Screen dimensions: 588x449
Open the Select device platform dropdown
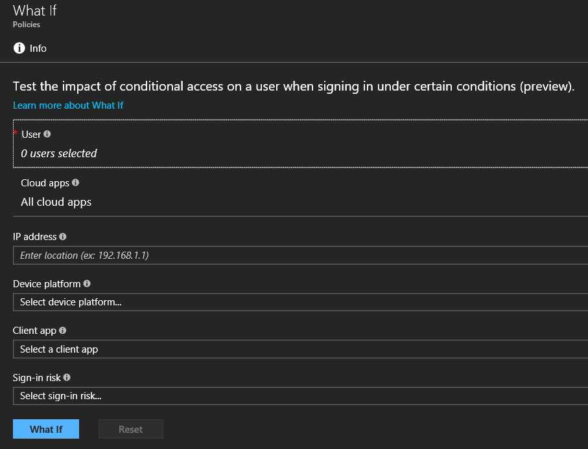(x=300, y=302)
